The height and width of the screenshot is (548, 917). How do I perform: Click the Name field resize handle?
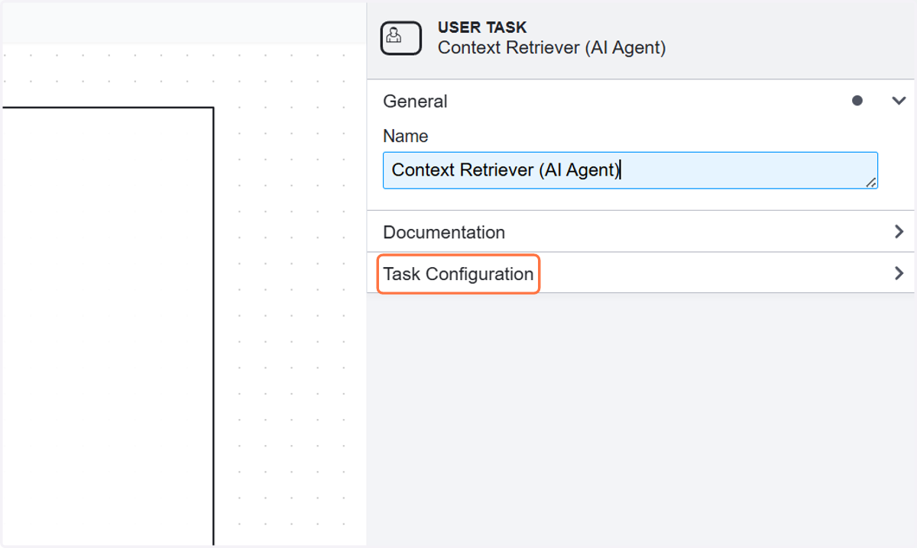click(x=870, y=182)
